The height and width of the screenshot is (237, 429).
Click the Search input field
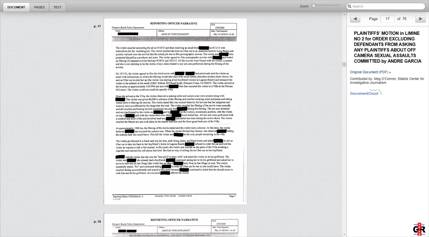click(x=385, y=6)
